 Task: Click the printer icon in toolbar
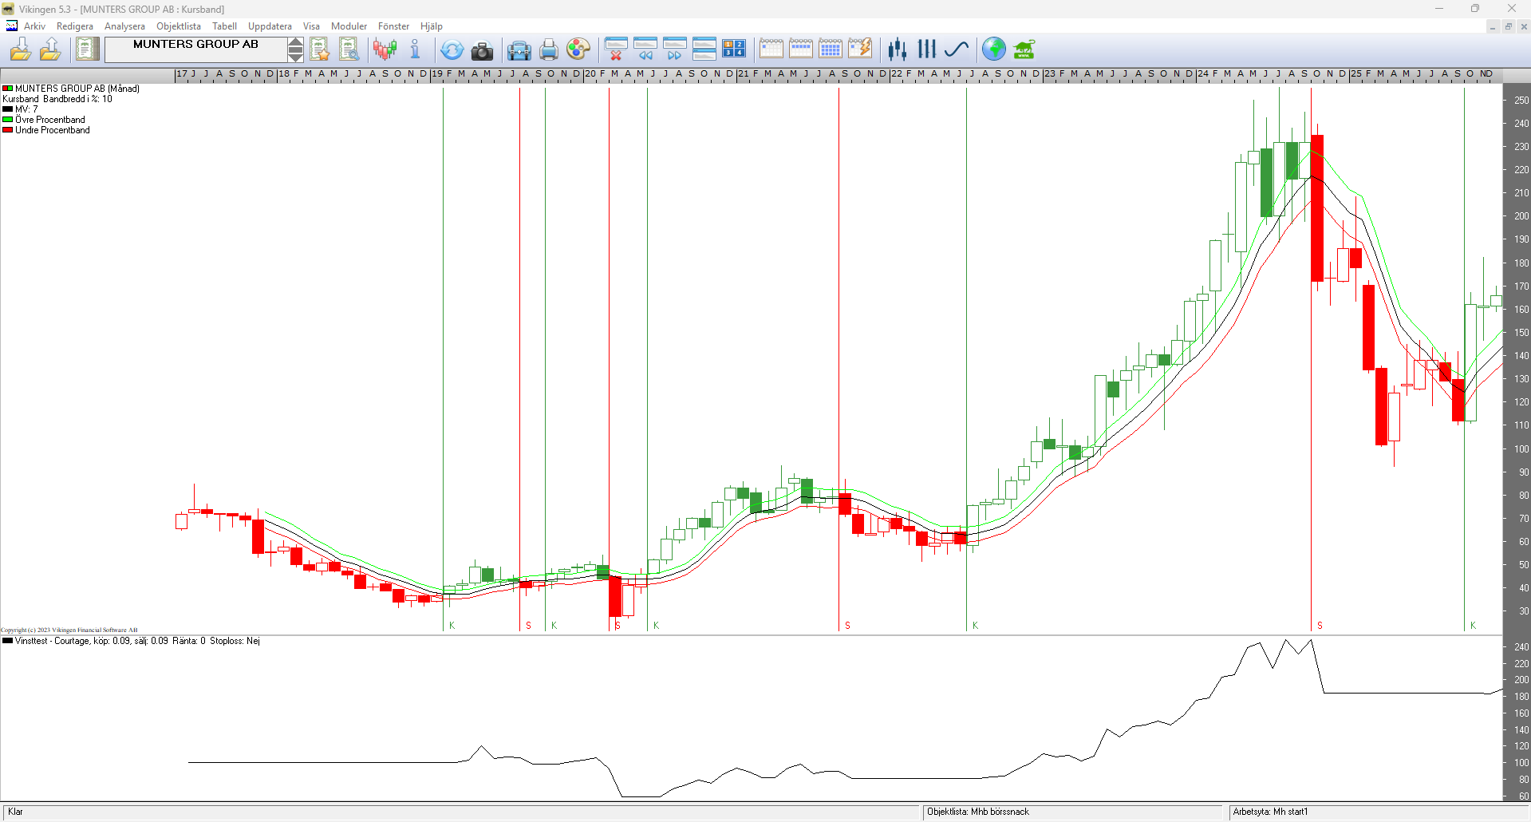549,50
